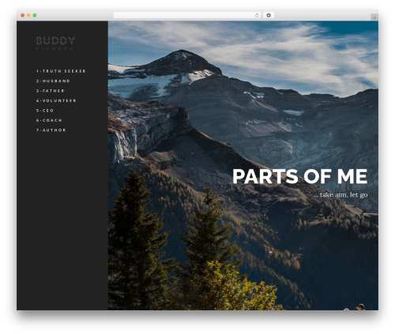The height and width of the screenshot is (334, 395).
Task: Open the 4-Volunteer section
Action: [x=56, y=100]
